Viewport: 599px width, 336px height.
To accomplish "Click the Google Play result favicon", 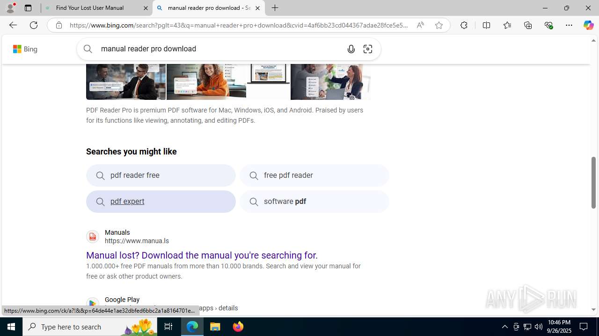I will (x=93, y=303).
